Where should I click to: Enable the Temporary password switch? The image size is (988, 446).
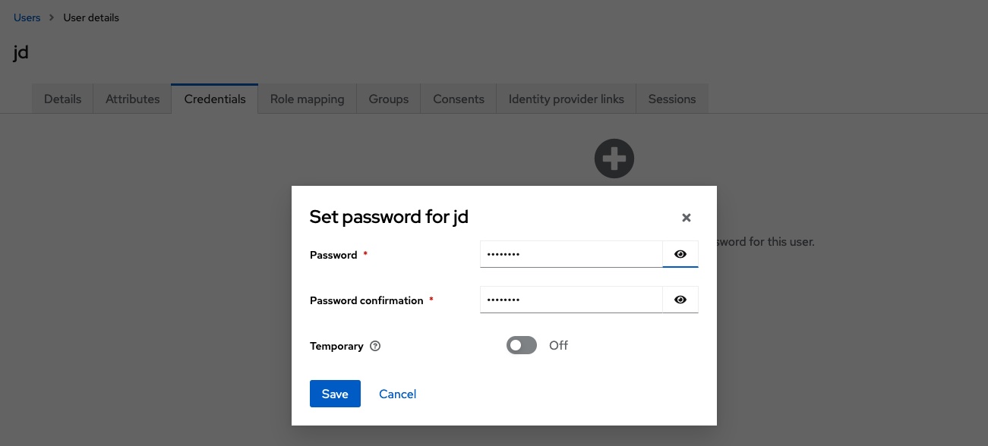click(522, 346)
